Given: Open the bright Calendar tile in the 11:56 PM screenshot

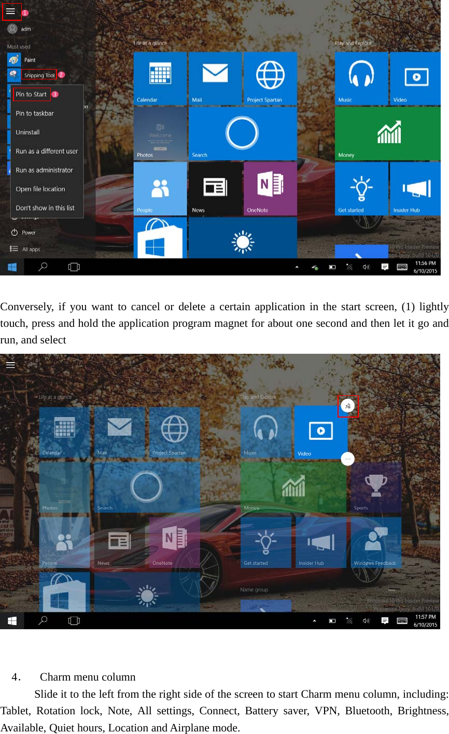Looking at the screenshot, I should [160, 78].
